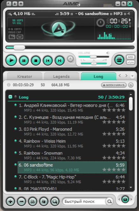
Task: Switch to the Kreator playlist tab
Action: (25, 77)
